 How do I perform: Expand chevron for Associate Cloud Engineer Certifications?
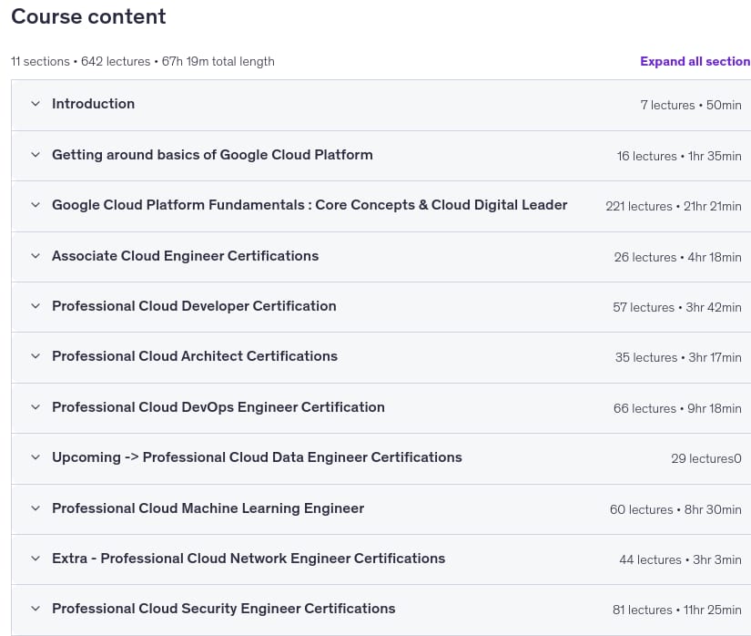[x=36, y=256]
